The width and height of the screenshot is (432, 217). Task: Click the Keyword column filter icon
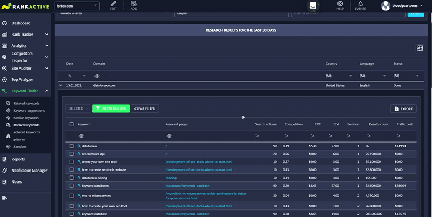[81, 136]
